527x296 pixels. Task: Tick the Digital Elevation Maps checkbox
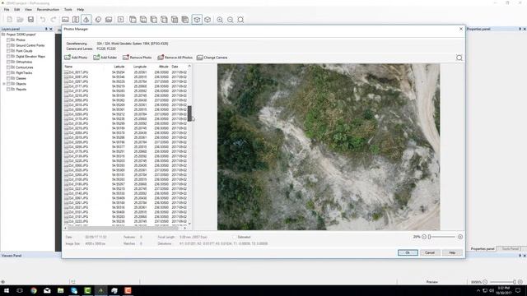click(9, 57)
